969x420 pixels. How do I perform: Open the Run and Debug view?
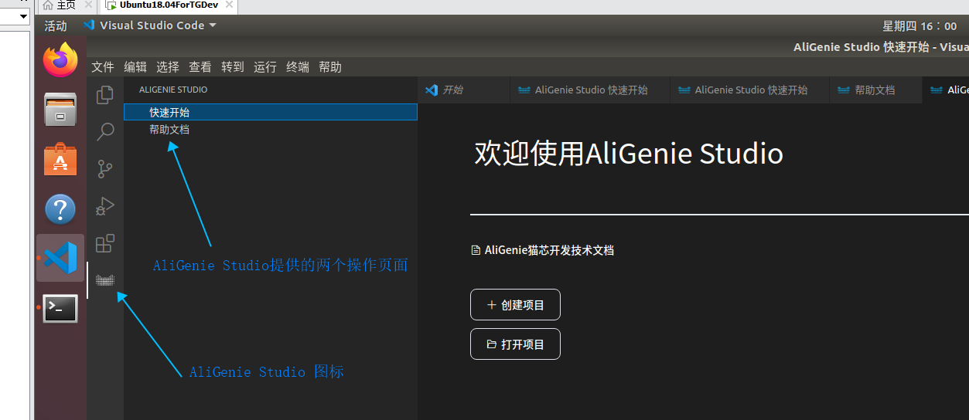coord(104,206)
